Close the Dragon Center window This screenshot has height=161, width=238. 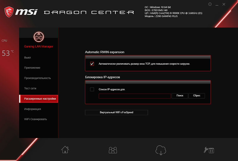pos(224,4)
